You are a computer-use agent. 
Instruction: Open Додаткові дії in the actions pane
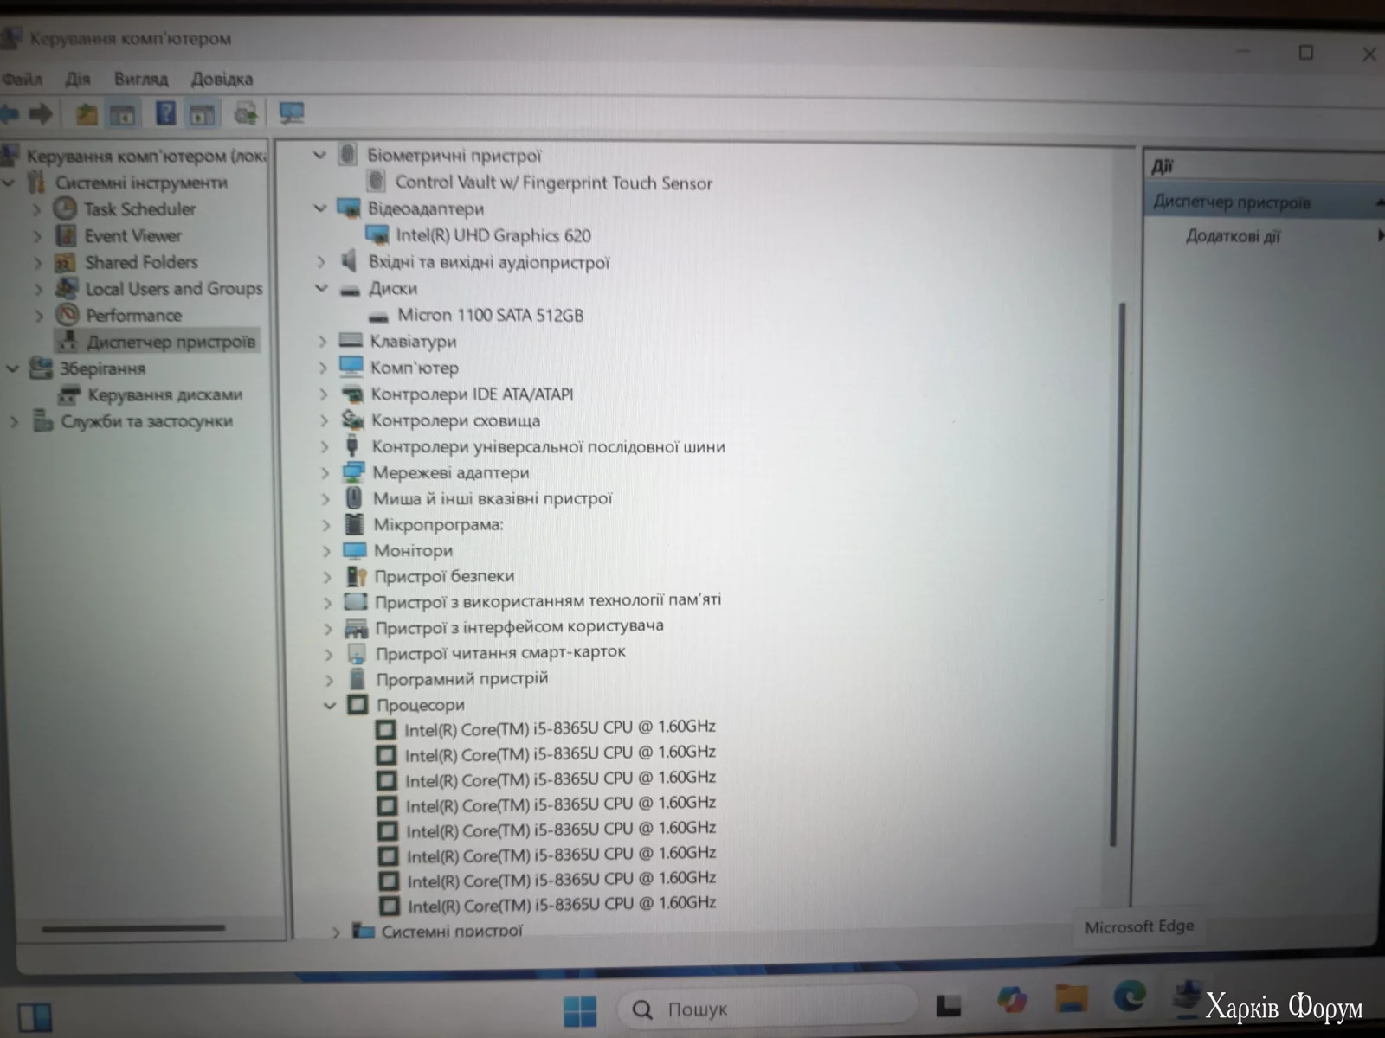click(1233, 236)
